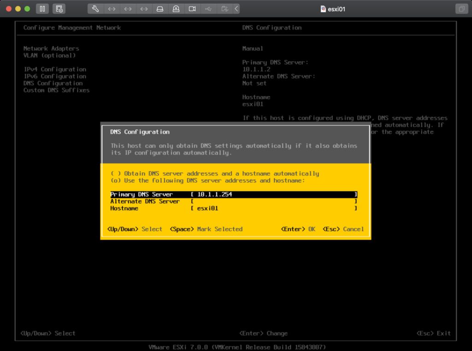Click <Enter> Change at screen bottom
Viewport: 472px width, 351px height.
[x=263, y=333]
